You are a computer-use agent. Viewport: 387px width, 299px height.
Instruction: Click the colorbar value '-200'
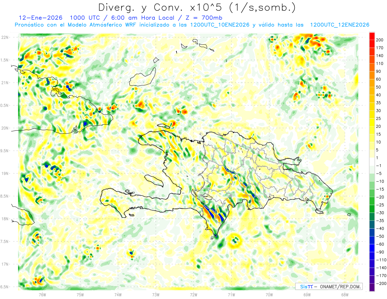coord(381,284)
